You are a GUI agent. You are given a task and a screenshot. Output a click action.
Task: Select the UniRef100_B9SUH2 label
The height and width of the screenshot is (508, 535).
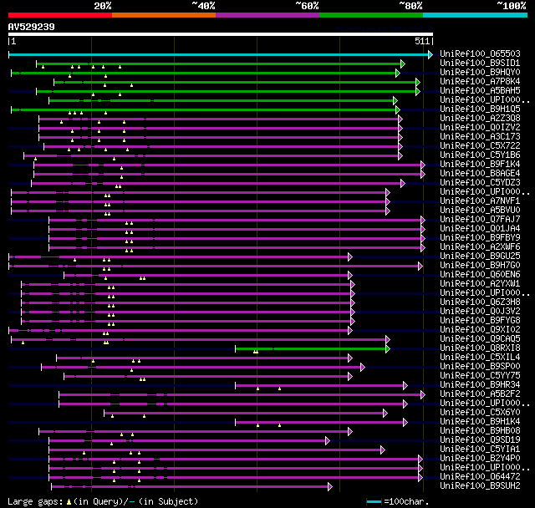click(480, 486)
